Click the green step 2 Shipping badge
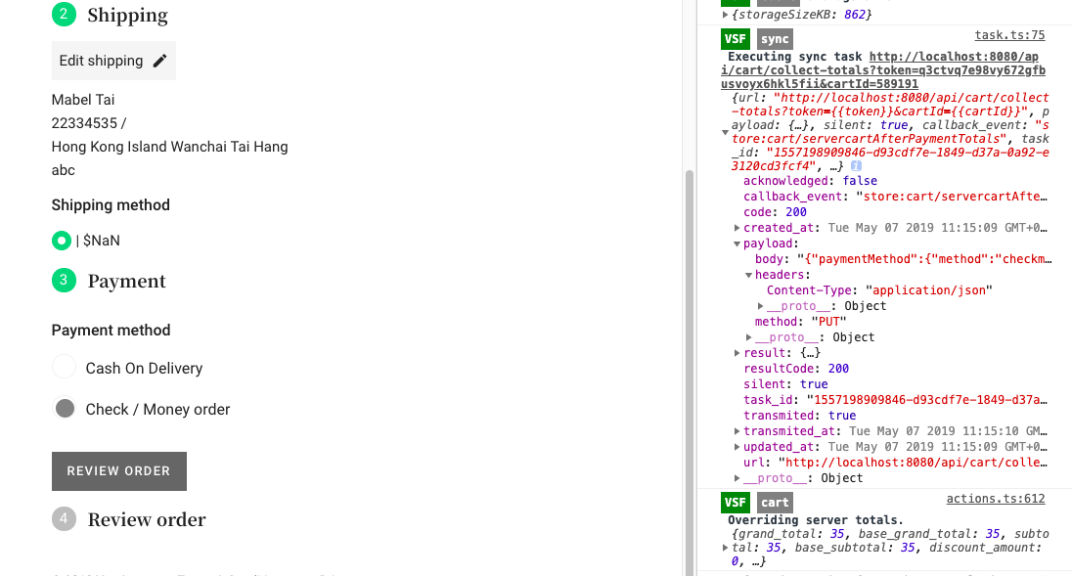The width and height of the screenshot is (1072, 576). point(64,13)
